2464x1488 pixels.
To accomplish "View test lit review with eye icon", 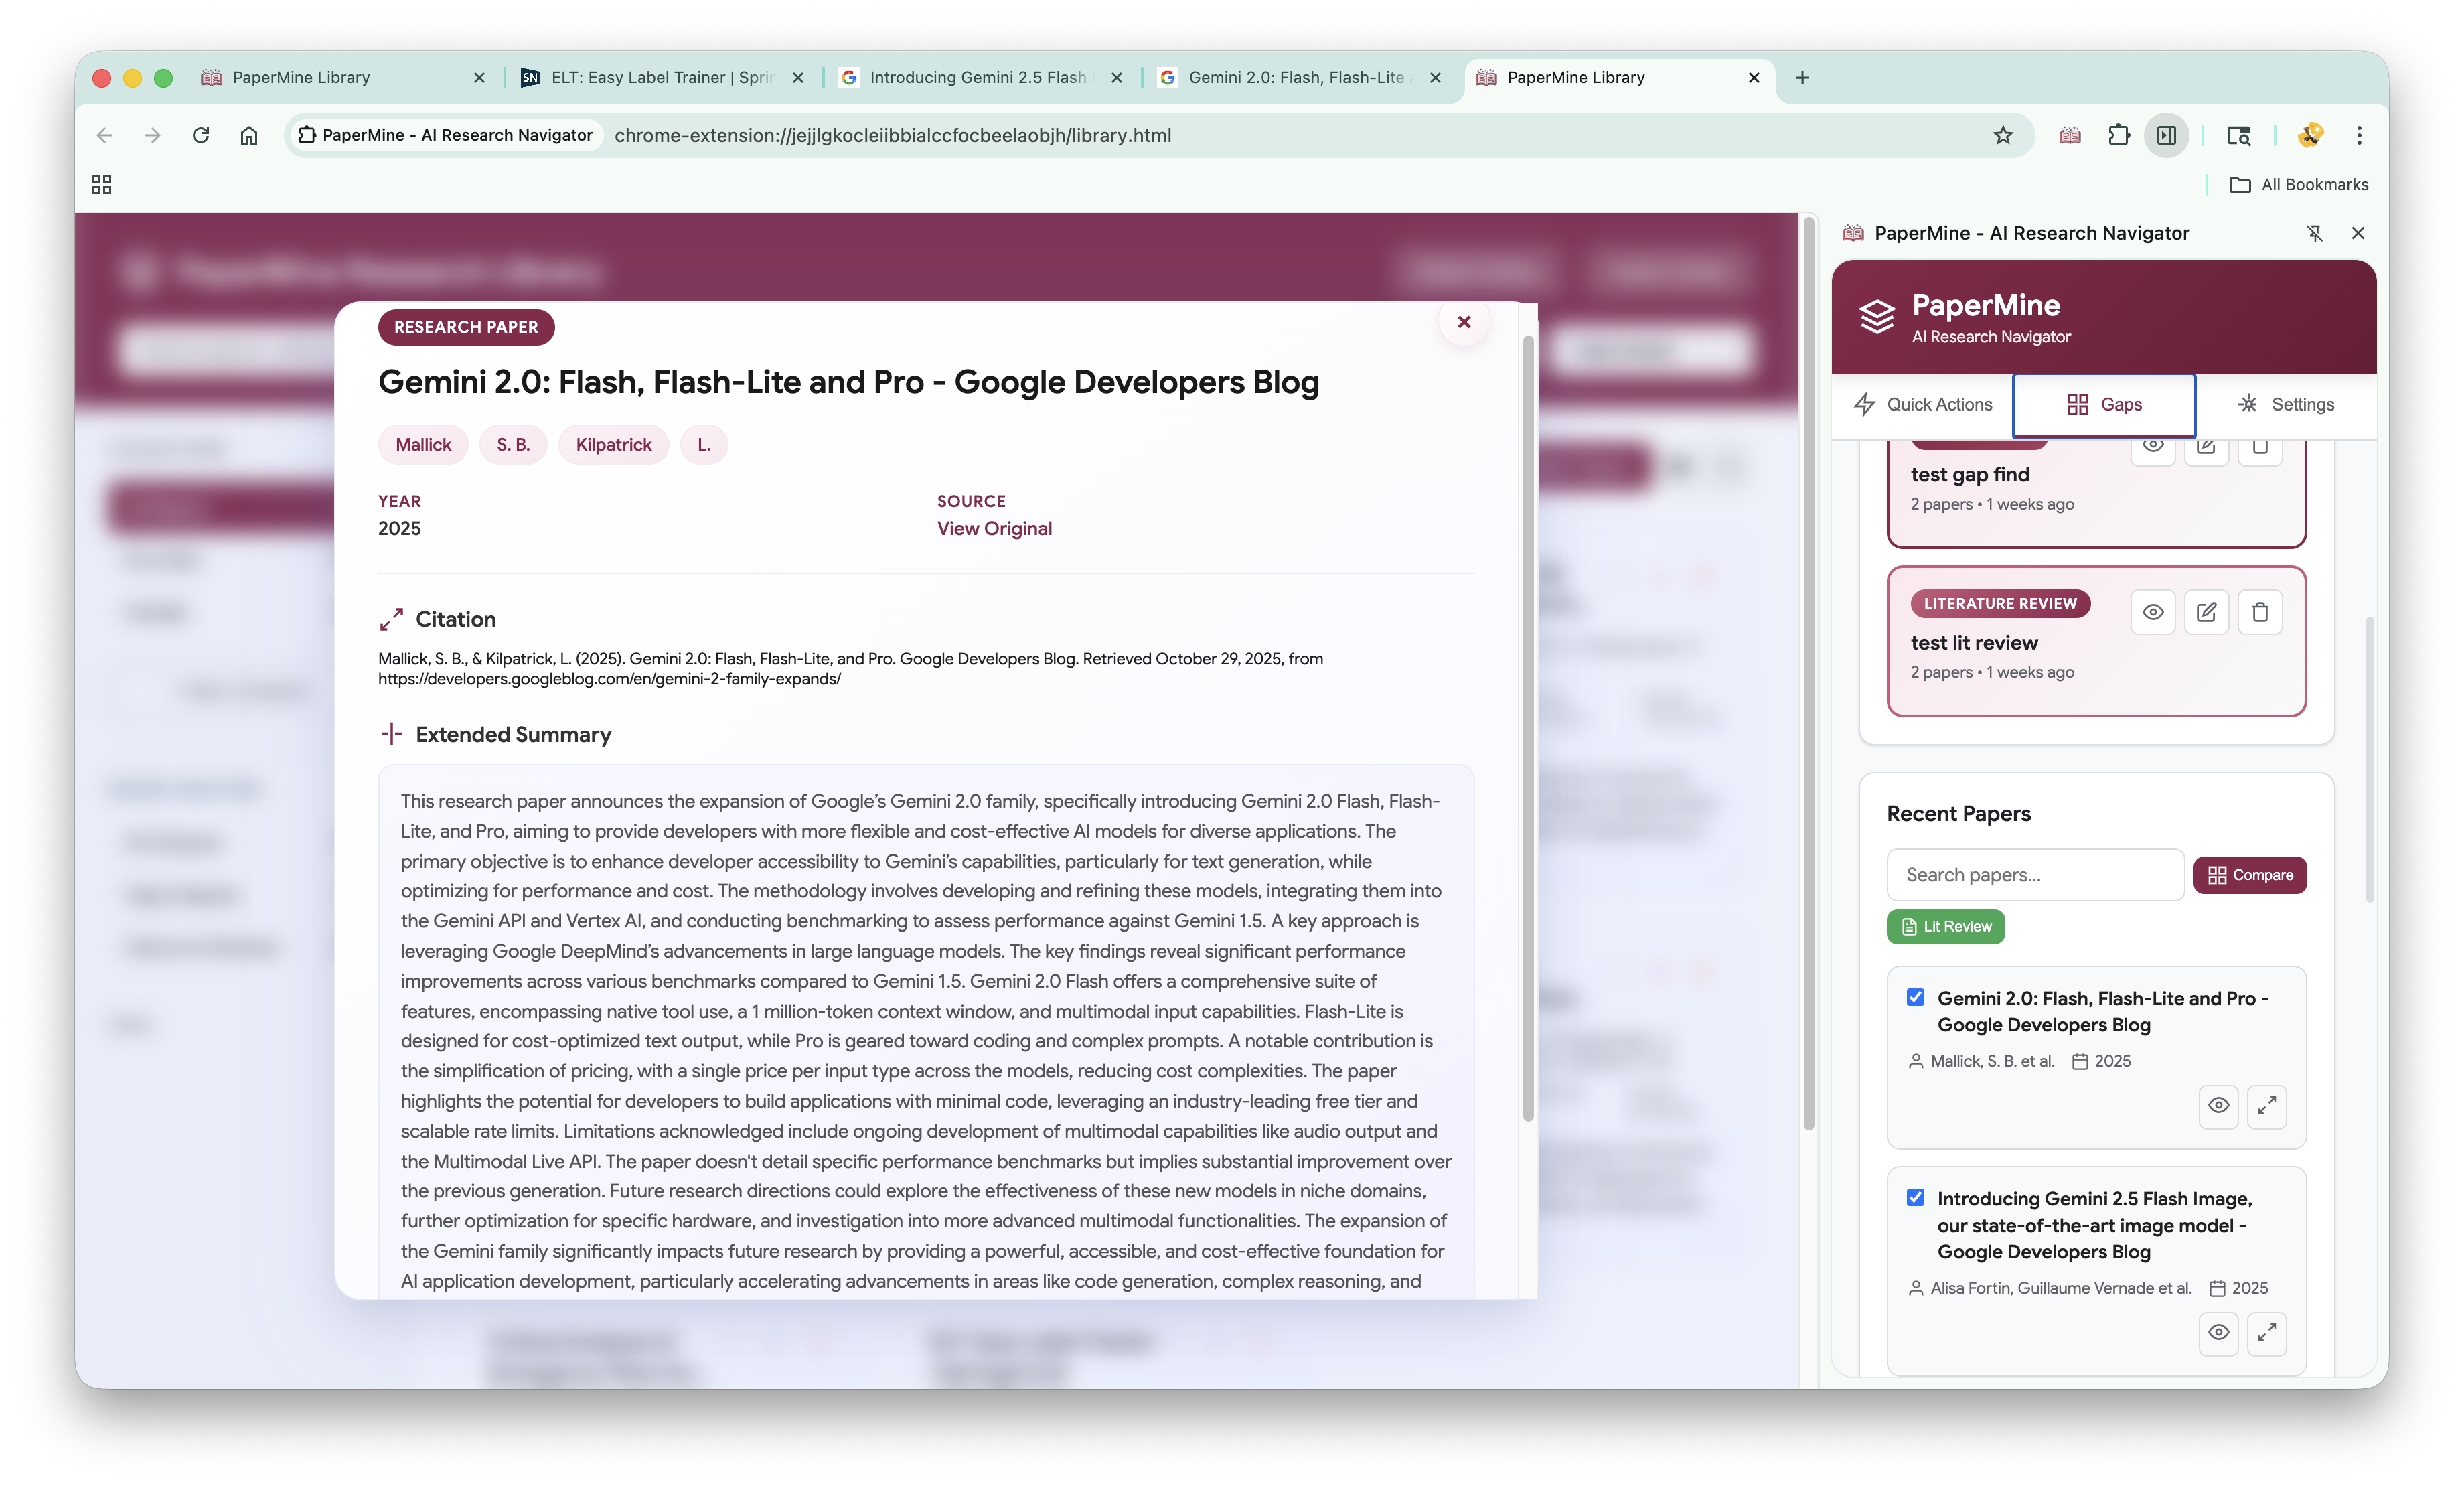I will click(x=2153, y=612).
